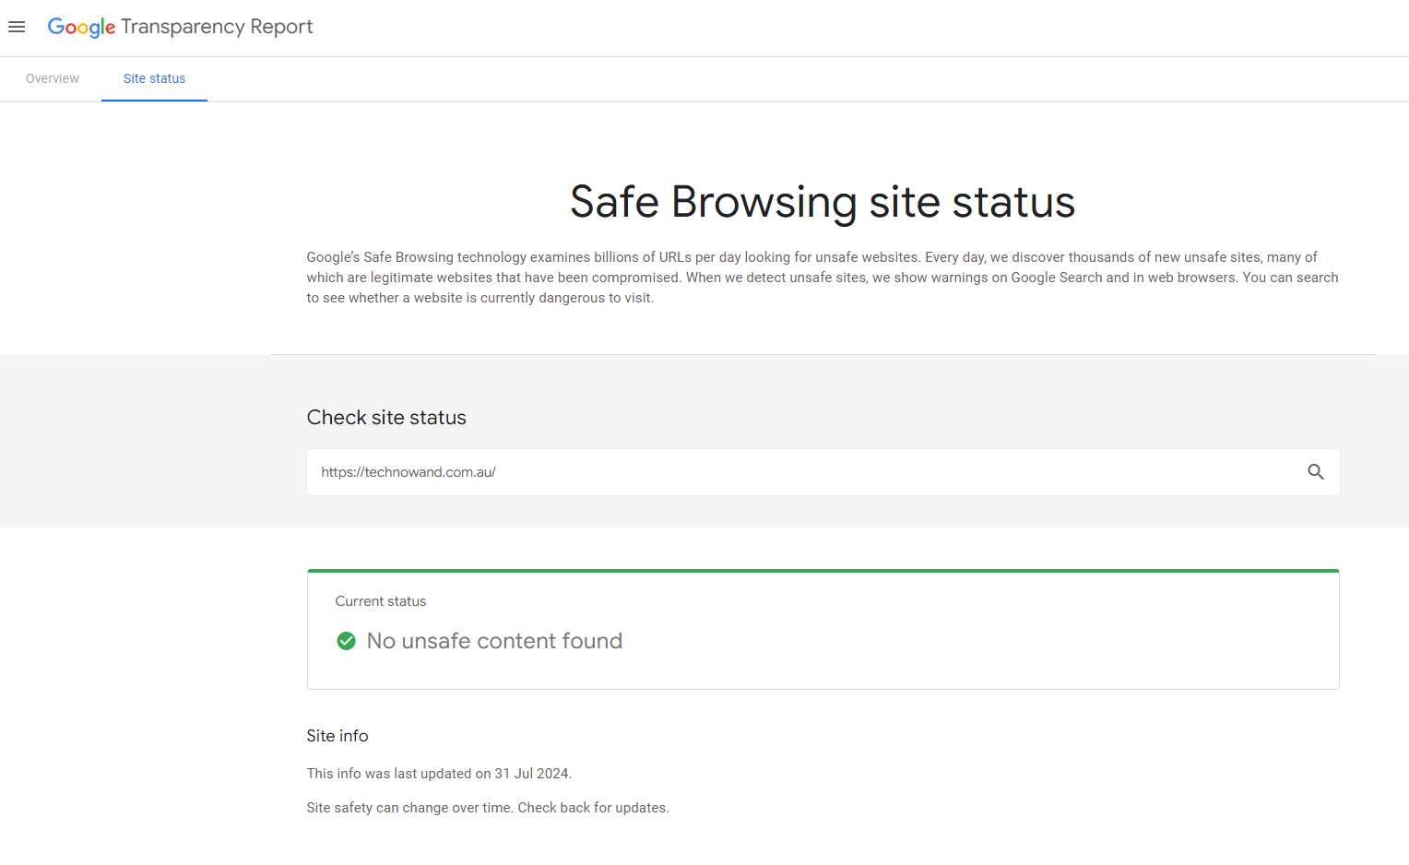Screen dimensions: 1409x865
Task: Click blank header area right of Transparency Report
Action: tap(830, 27)
